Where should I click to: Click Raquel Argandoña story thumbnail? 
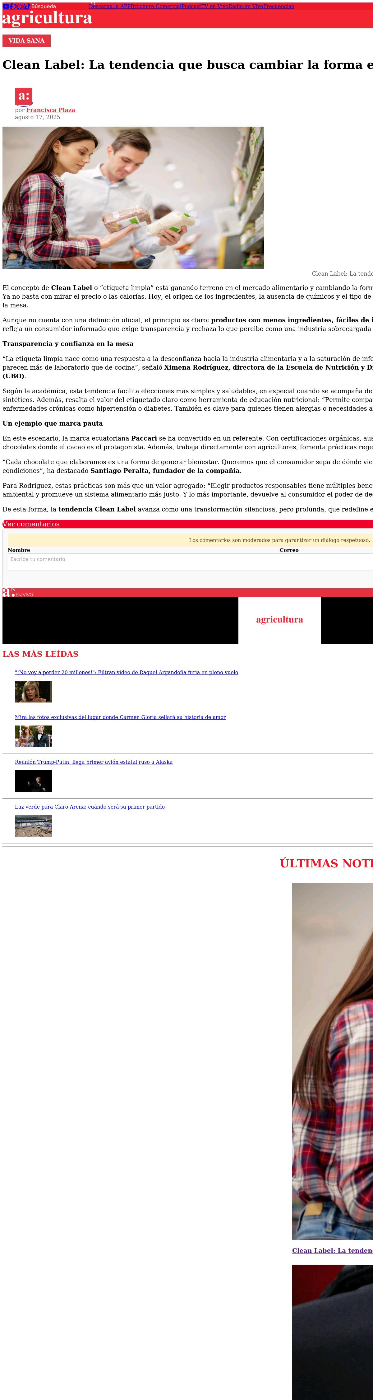coord(34,691)
